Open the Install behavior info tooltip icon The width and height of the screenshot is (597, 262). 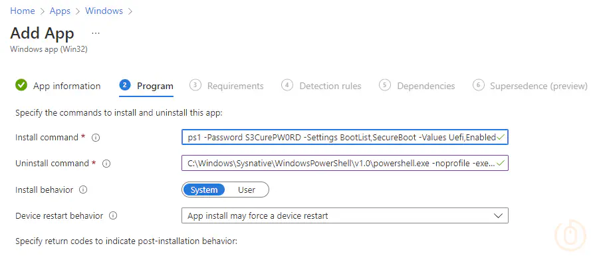pyautogui.click(x=83, y=190)
